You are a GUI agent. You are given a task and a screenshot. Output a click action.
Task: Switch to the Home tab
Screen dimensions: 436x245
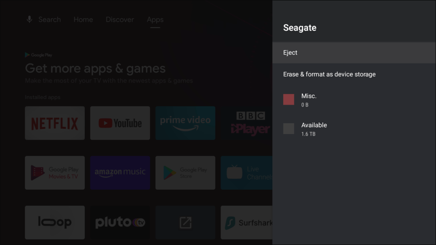coord(83,20)
